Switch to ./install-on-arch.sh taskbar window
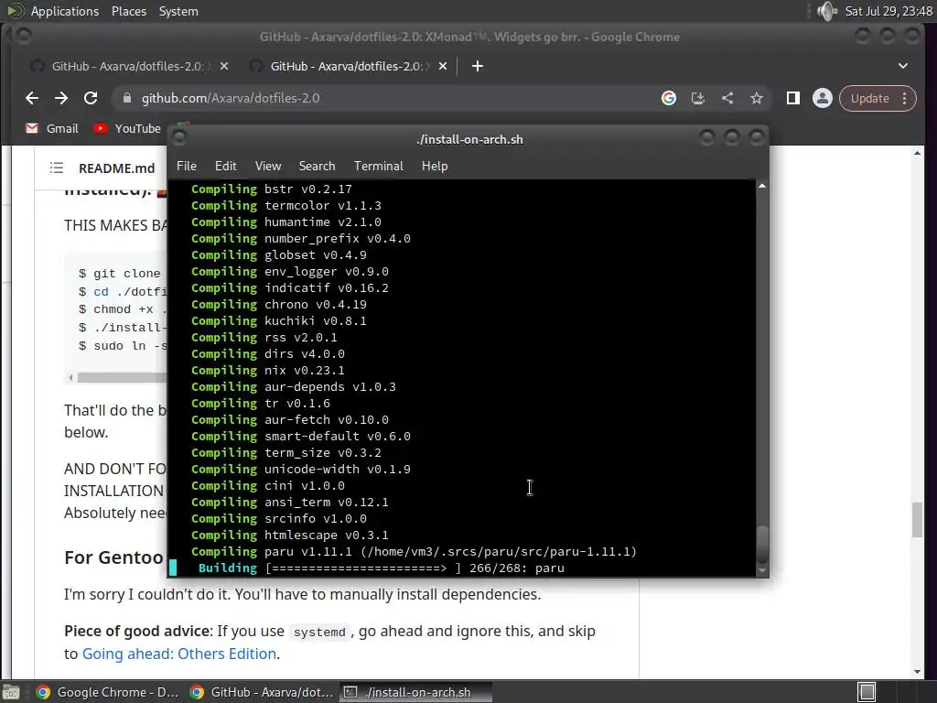 point(416,692)
